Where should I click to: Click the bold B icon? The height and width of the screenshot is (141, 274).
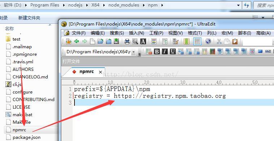(157, 51)
